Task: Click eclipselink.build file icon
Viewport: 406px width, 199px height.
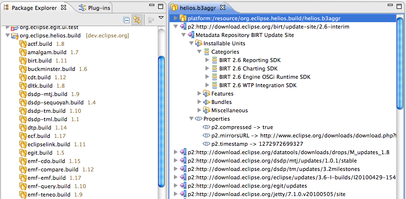Action: (x=23, y=144)
